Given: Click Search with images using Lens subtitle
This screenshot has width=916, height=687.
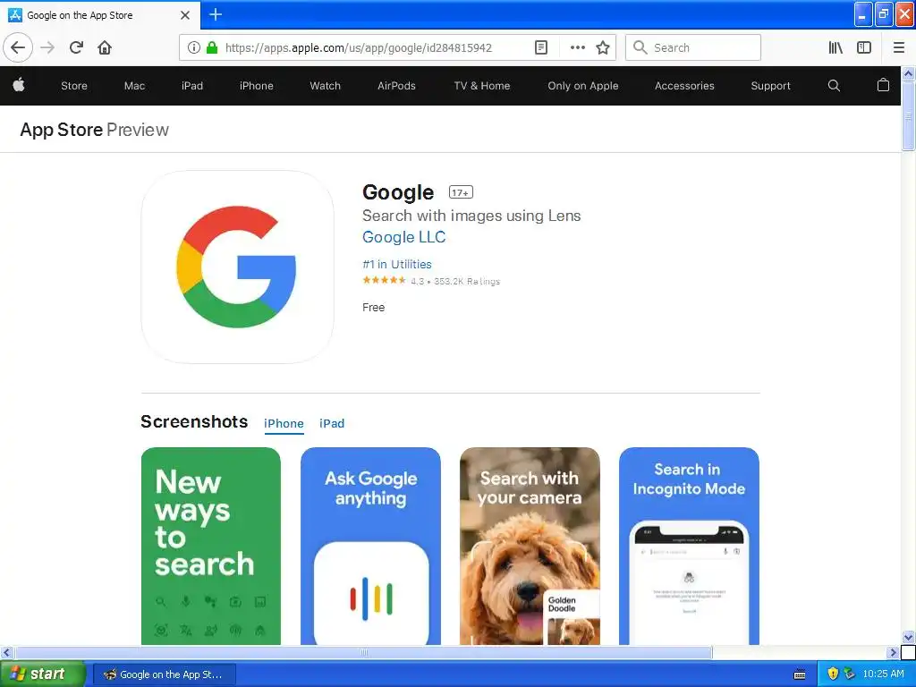Looking at the screenshot, I should [471, 216].
